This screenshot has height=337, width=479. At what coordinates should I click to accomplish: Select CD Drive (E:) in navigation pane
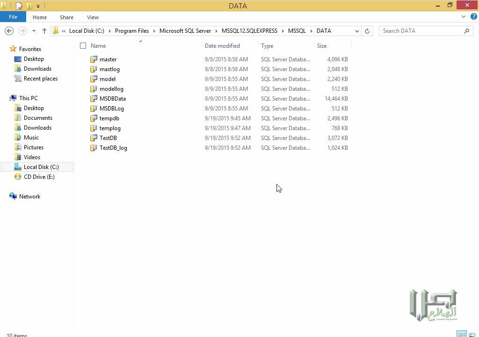(x=39, y=177)
